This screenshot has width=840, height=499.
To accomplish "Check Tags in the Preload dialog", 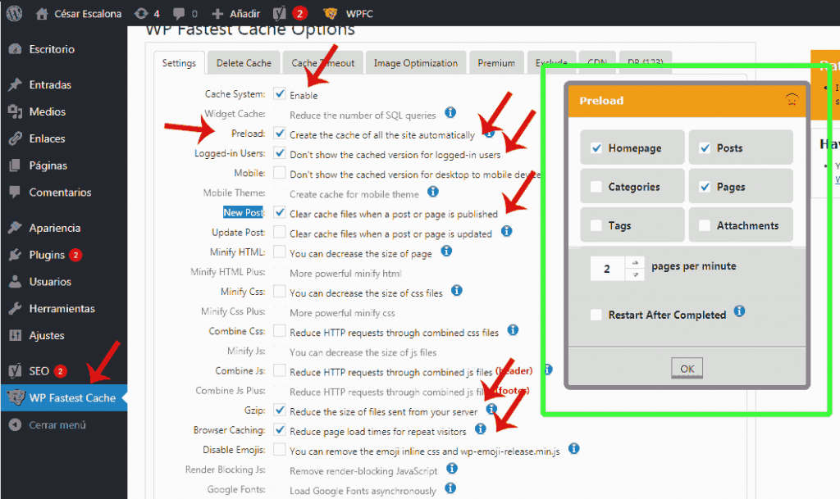I will 596,225.
